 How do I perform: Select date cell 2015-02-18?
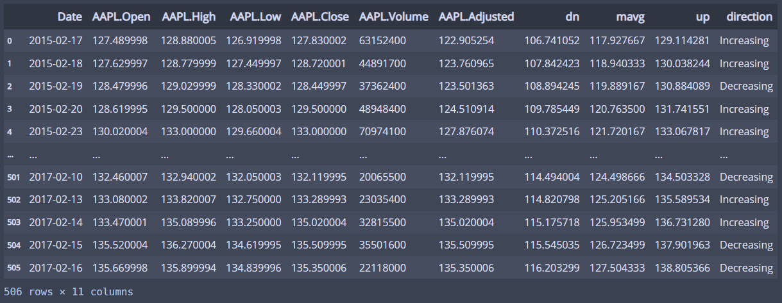pyautogui.click(x=56, y=63)
